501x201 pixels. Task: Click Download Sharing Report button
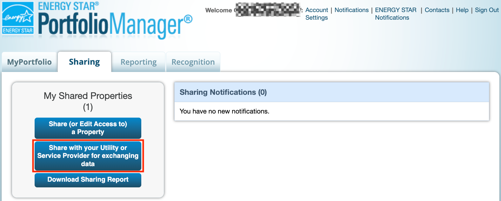pyautogui.click(x=88, y=180)
